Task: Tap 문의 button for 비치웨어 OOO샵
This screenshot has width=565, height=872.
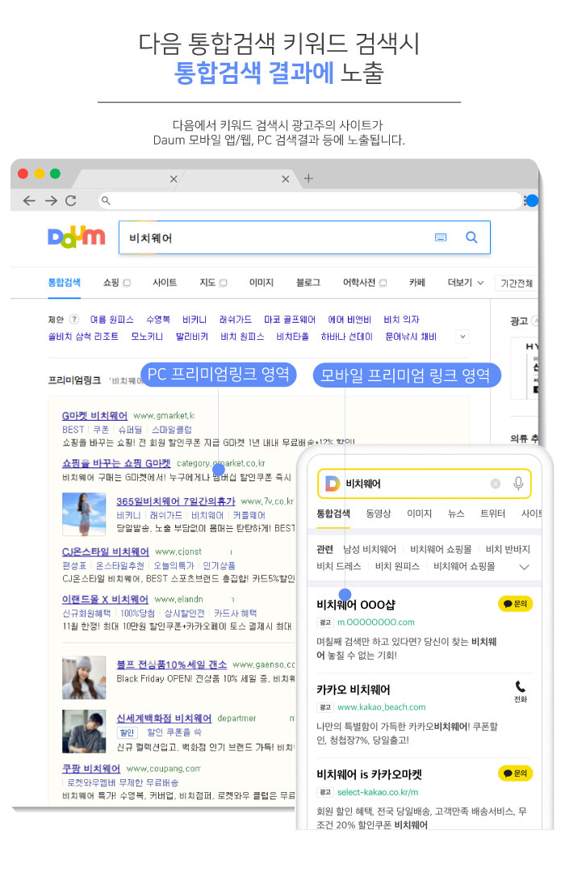Action: click(x=516, y=604)
